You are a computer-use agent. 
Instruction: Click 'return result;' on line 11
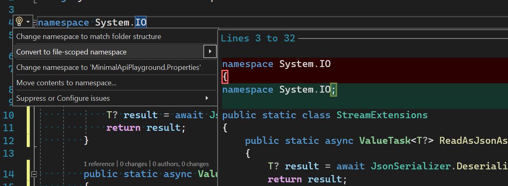point(146,127)
